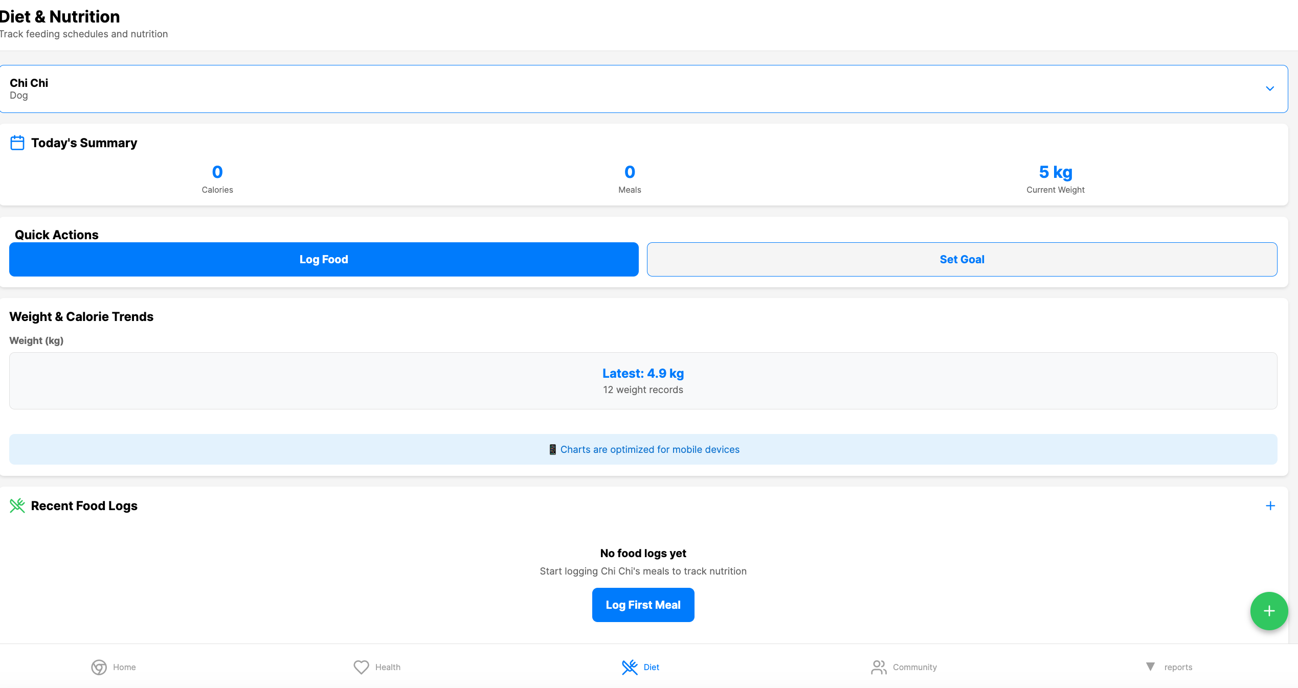
Task: Click the Log First Meal button
Action: pyautogui.click(x=643, y=605)
